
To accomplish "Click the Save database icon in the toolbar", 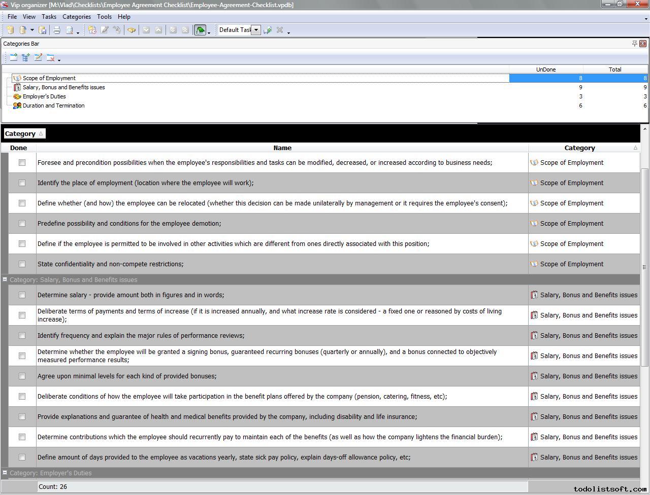I will pos(43,30).
